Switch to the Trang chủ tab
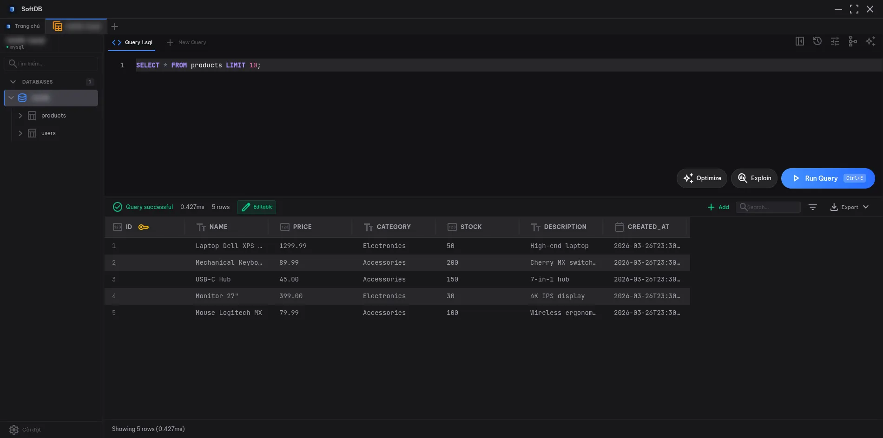883x438 pixels. tap(24, 26)
